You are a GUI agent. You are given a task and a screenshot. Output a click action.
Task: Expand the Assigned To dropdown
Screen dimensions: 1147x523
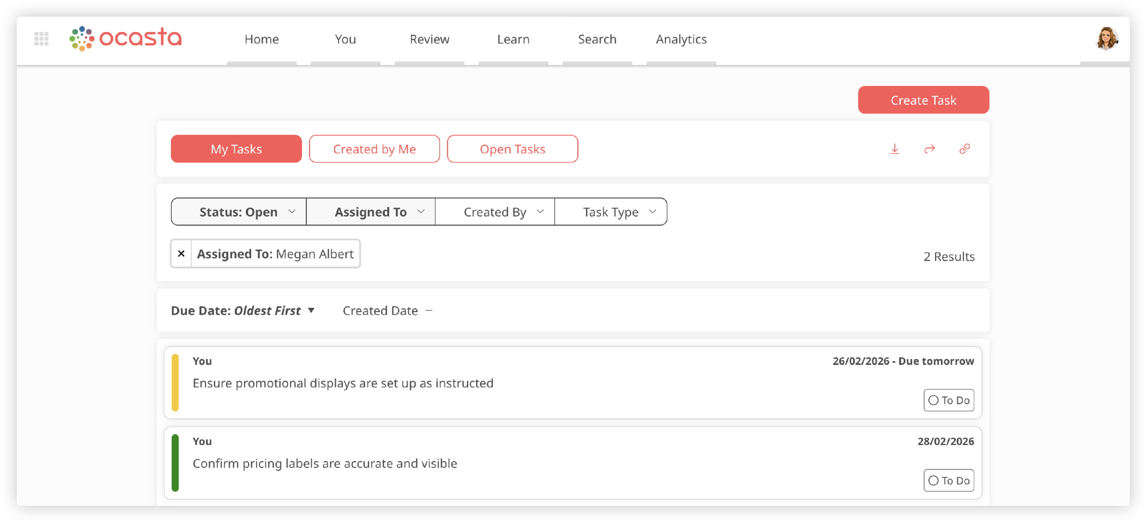[x=370, y=212]
